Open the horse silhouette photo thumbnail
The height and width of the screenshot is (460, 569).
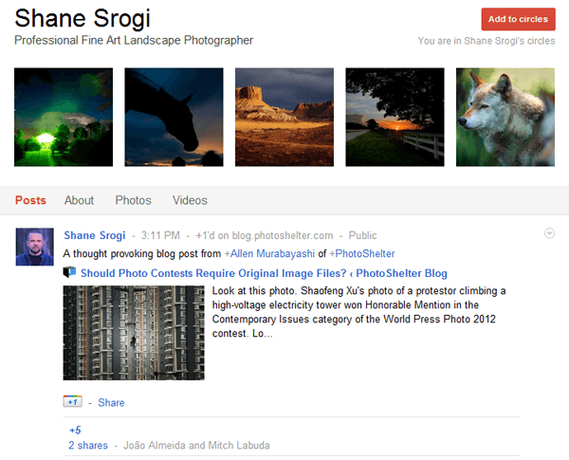pos(174,117)
